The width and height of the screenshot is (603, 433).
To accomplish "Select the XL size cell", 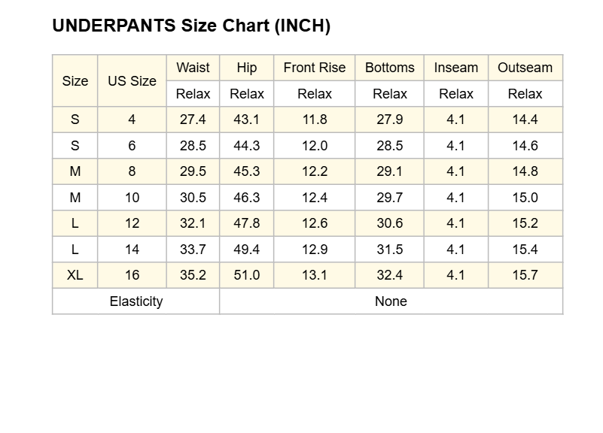I will (75, 275).
